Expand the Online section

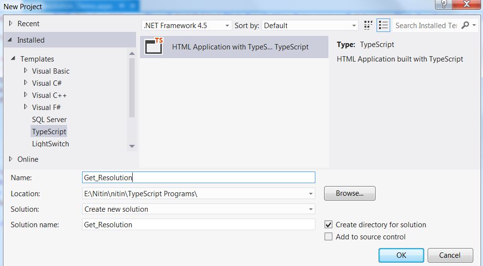click(x=11, y=159)
